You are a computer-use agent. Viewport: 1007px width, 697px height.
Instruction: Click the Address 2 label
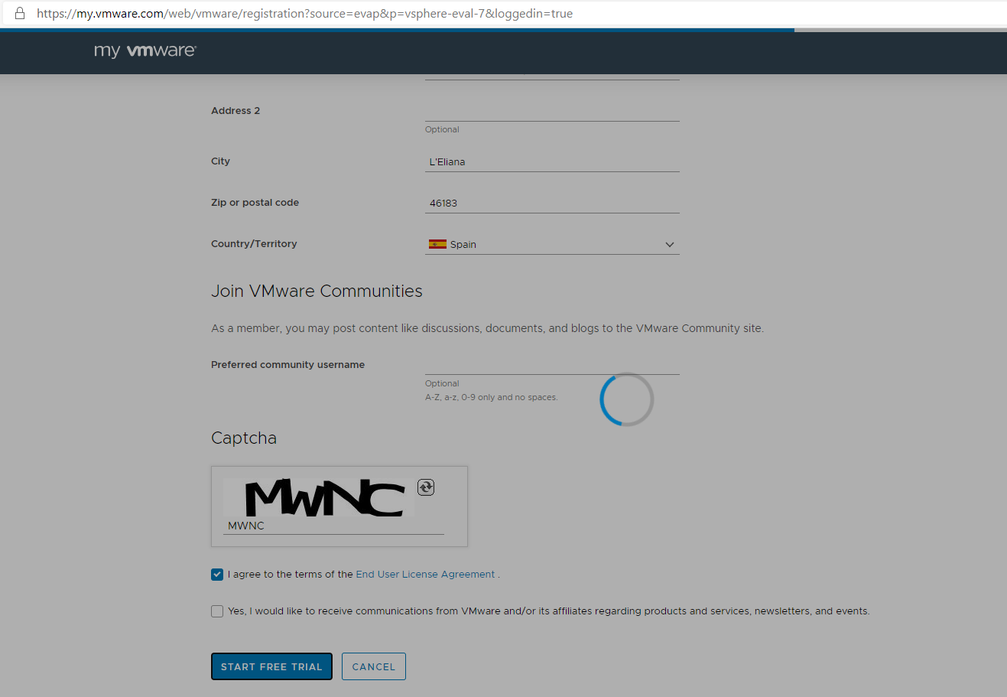coord(236,111)
